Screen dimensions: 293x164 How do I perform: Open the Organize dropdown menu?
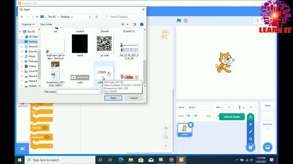[x=28, y=24]
